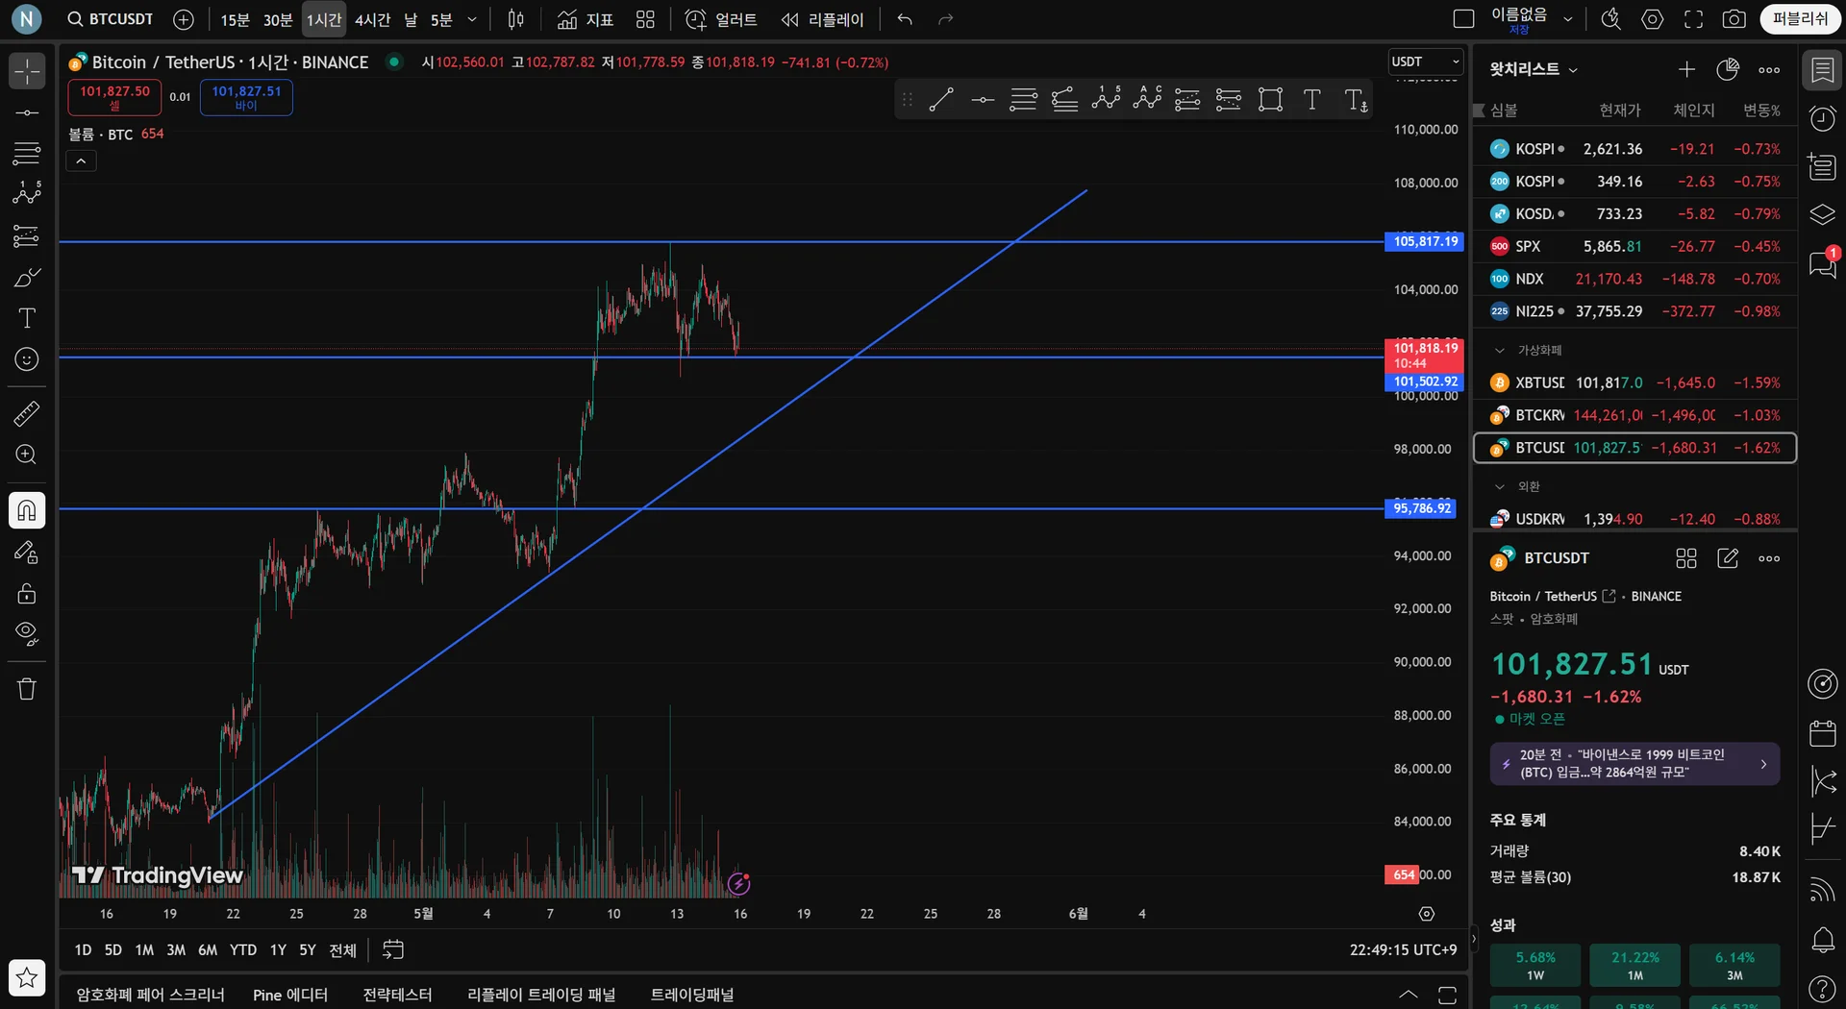This screenshot has width=1846, height=1009.
Task: Open BTCUSDT symbol search
Action: [111, 19]
